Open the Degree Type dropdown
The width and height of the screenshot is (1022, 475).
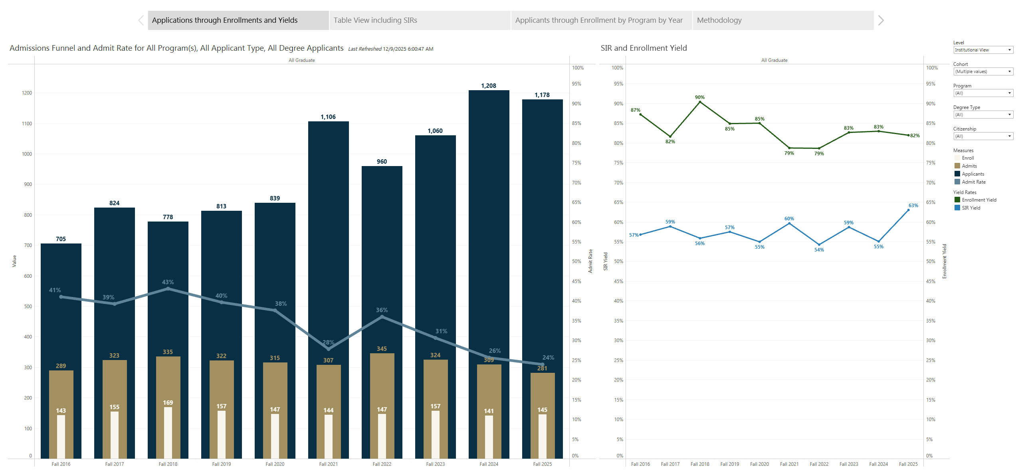[983, 115]
